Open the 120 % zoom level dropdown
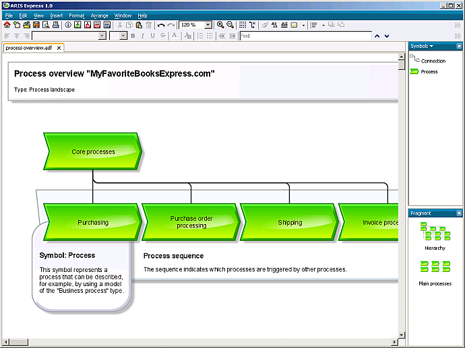465x348 pixels. click(208, 25)
